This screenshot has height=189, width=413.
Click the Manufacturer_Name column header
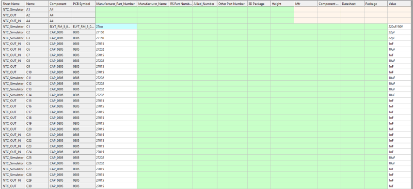click(x=153, y=4)
